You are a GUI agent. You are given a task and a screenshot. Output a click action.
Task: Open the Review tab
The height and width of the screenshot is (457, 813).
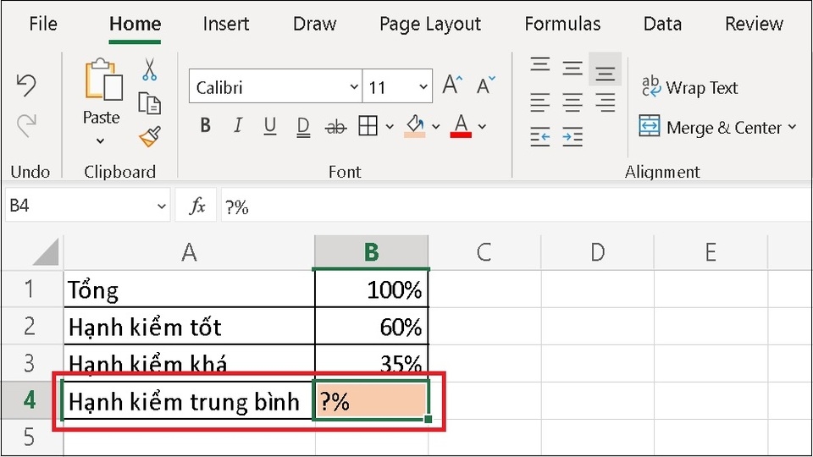point(754,24)
